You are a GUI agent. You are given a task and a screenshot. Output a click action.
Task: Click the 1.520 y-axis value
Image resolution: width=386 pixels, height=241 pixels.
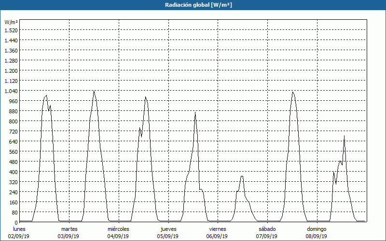pyautogui.click(x=11, y=30)
